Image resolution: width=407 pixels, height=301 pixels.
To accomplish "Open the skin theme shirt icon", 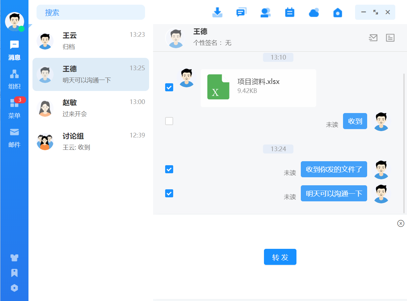I will (x=14, y=258).
